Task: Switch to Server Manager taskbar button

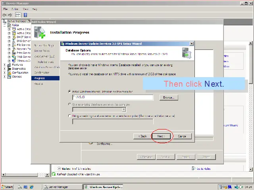Action: (63, 187)
